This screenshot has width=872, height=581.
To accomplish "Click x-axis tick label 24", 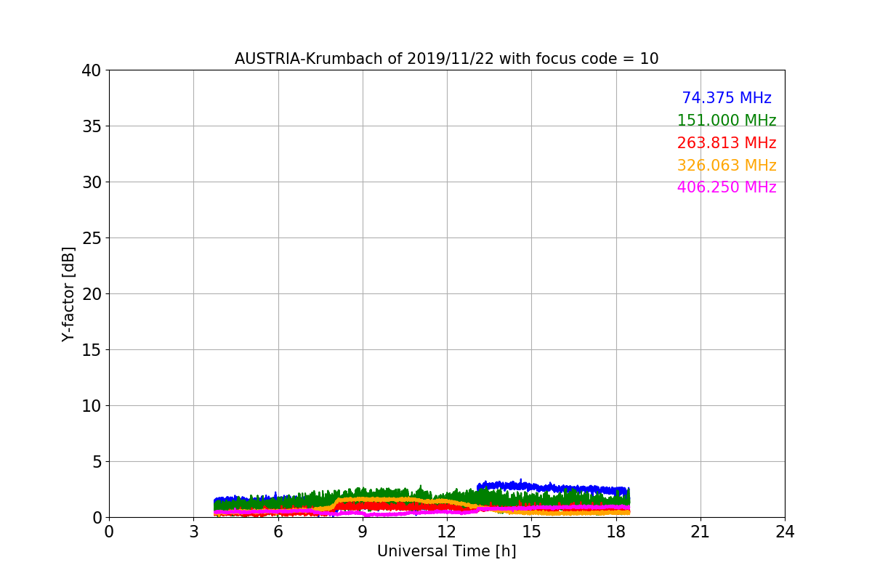I will 785,532.
